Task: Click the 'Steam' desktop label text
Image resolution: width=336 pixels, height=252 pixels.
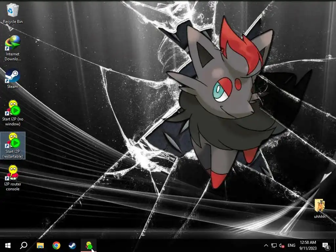Action: 13,87
